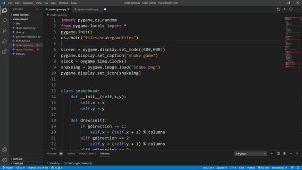This screenshot has height=170, width=302.
Task: Change line ending via CRLF item
Action: click(242, 168)
